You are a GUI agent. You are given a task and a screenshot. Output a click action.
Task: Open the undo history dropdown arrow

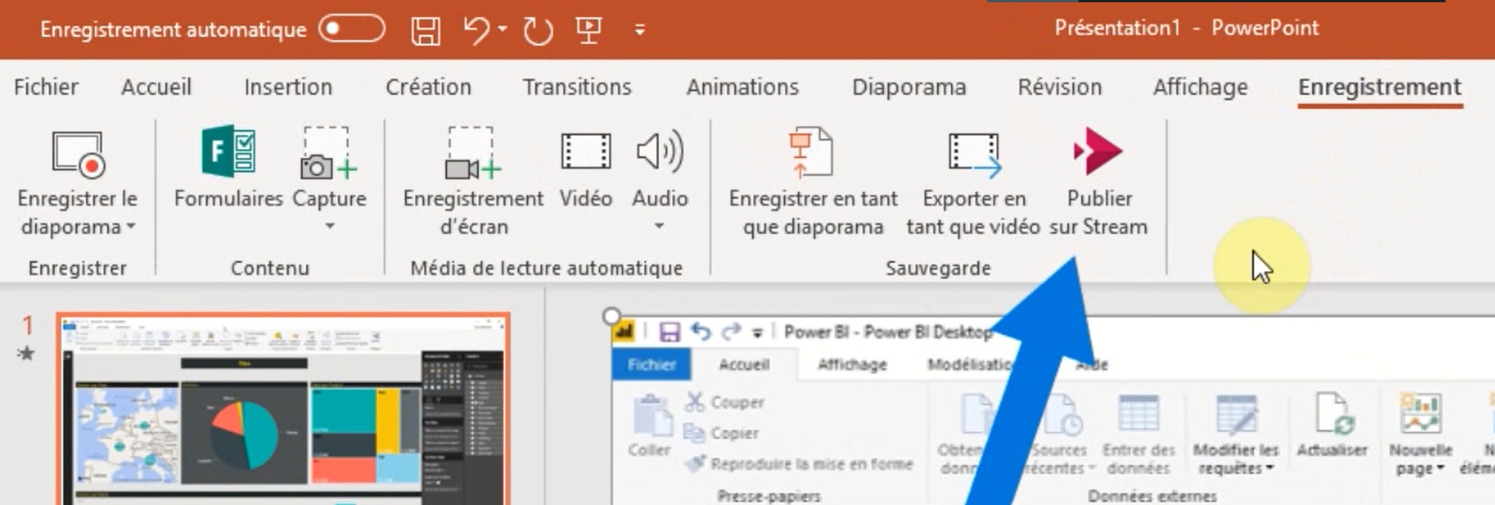point(502,30)
